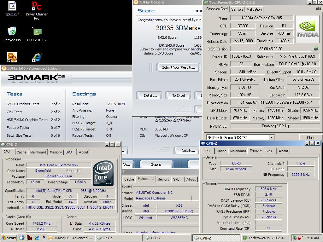Switch to TechPowerUp GPU-Z taskbar item
This screenshot has height=242, width=323.
(x=265, y=238)
